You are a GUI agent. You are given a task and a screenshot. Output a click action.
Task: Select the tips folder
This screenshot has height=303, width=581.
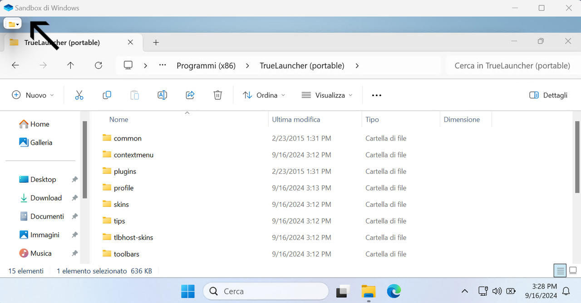tap(119, 221)
